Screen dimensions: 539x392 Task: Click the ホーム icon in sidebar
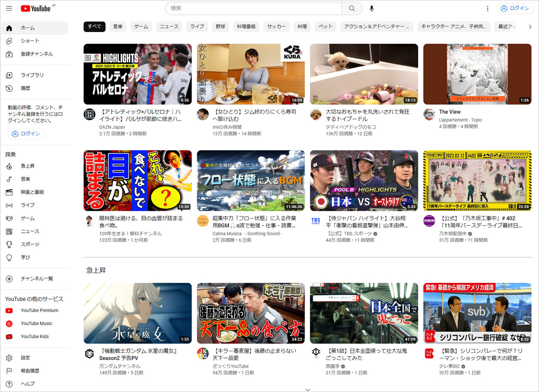tap(9, 28)
